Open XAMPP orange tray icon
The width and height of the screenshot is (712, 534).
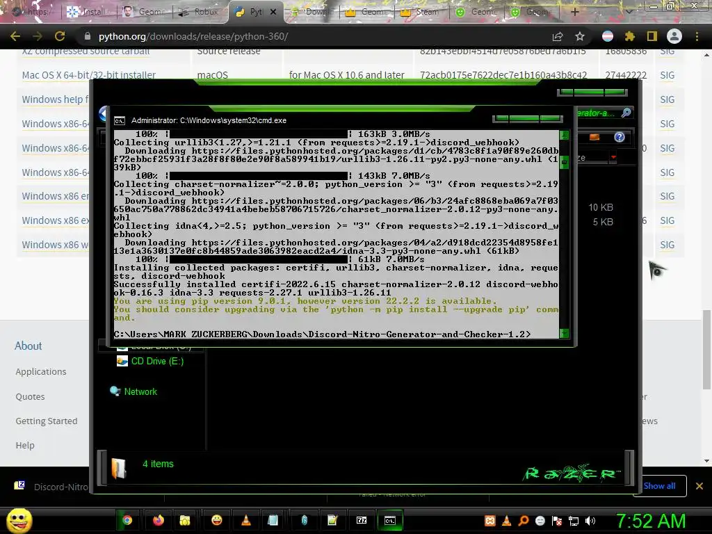pyautogui.click(x=490, y=521)
